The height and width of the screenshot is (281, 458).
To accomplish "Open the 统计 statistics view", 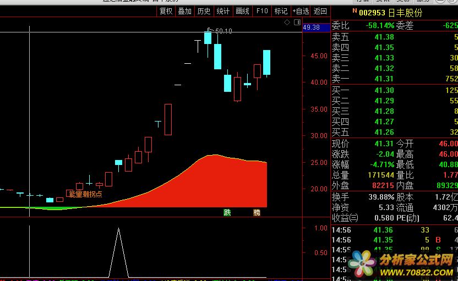I will pyautogui.click(x=223, y=11).
